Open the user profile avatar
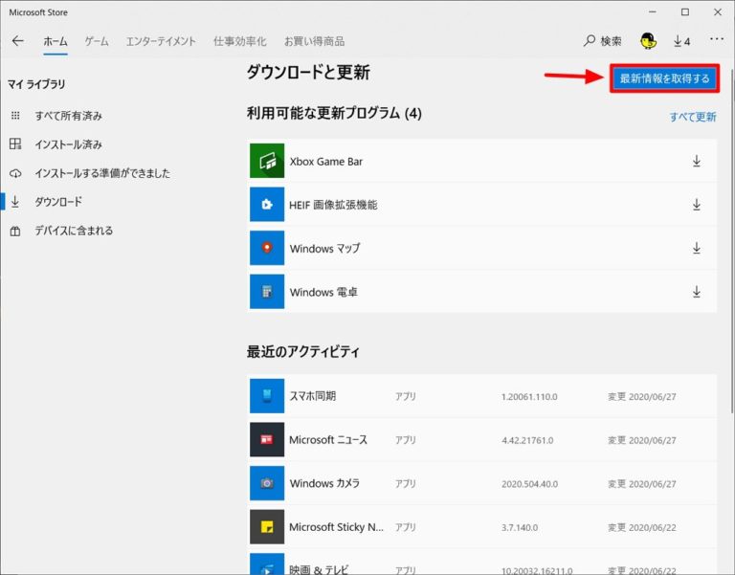 pos(648,41)
